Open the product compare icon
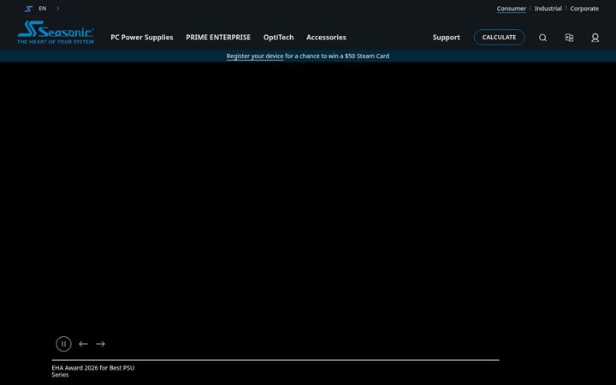Screen dimensions: 616x385 click(569, 38)
